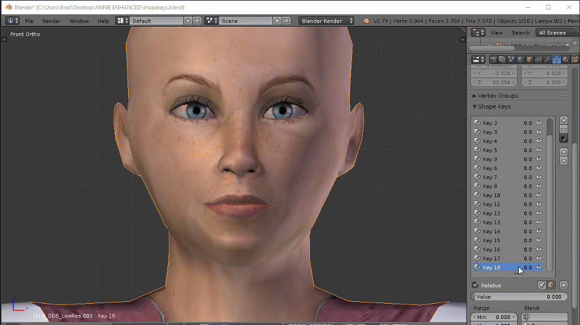Click the Range Min value field
This screenshot has height=325, width=580.
(x=494, y=317)
